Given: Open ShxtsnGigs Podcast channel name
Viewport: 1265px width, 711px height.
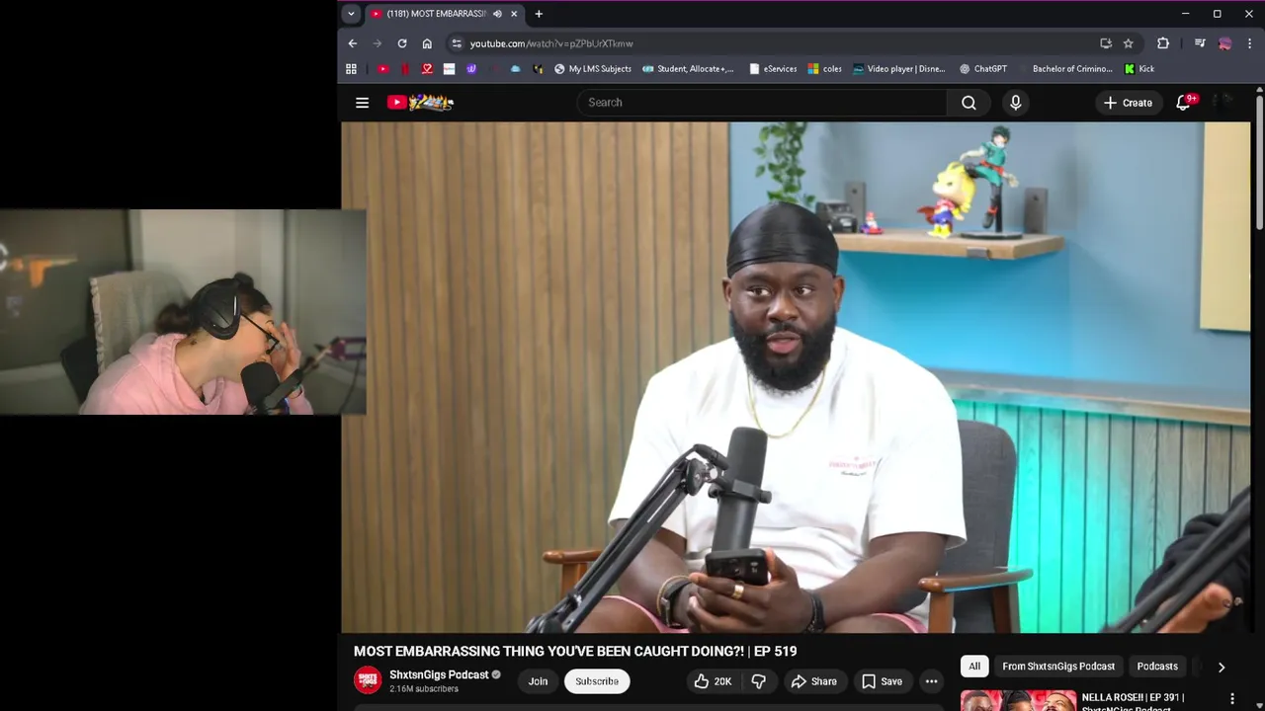Looking at the screenshot, I should pyautogui.click(x=439, y=674).
